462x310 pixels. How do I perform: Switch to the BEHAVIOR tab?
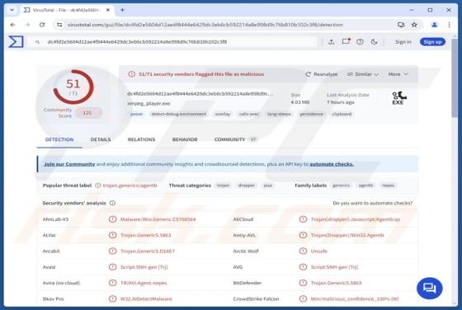tap(185, 139)
